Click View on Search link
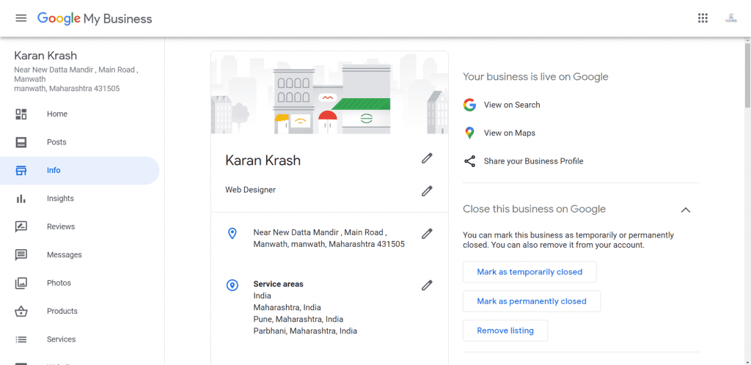 pyautogui.click(x=511, y=105)
